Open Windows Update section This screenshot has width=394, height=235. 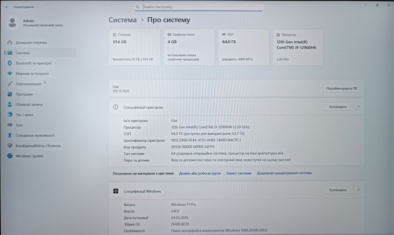[30, 156]
